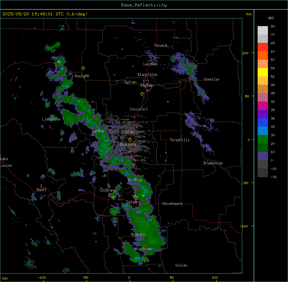This screenshot has height=282, width=288.
Task: Click the dBZ legend heading
Action: tap(271, 18)
